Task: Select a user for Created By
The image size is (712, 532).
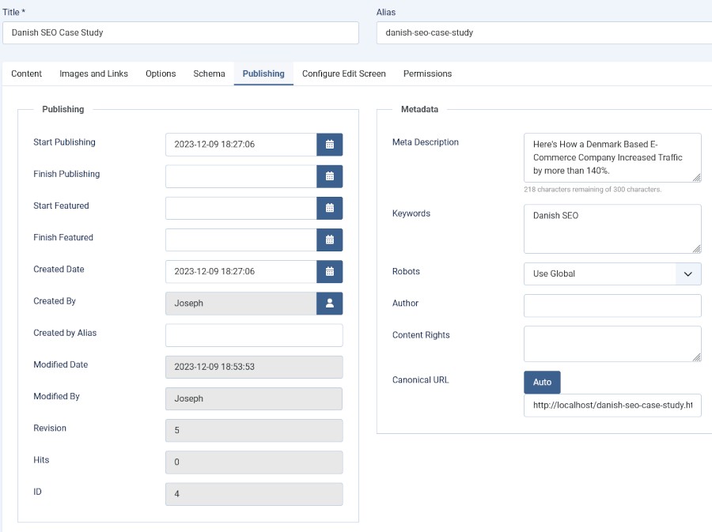Action: [x=330, y=303]
